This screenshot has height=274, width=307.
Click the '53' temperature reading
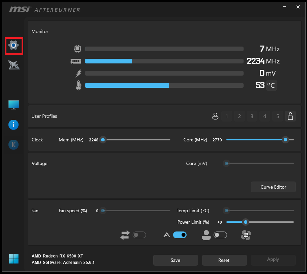click(x=260, y=85)
